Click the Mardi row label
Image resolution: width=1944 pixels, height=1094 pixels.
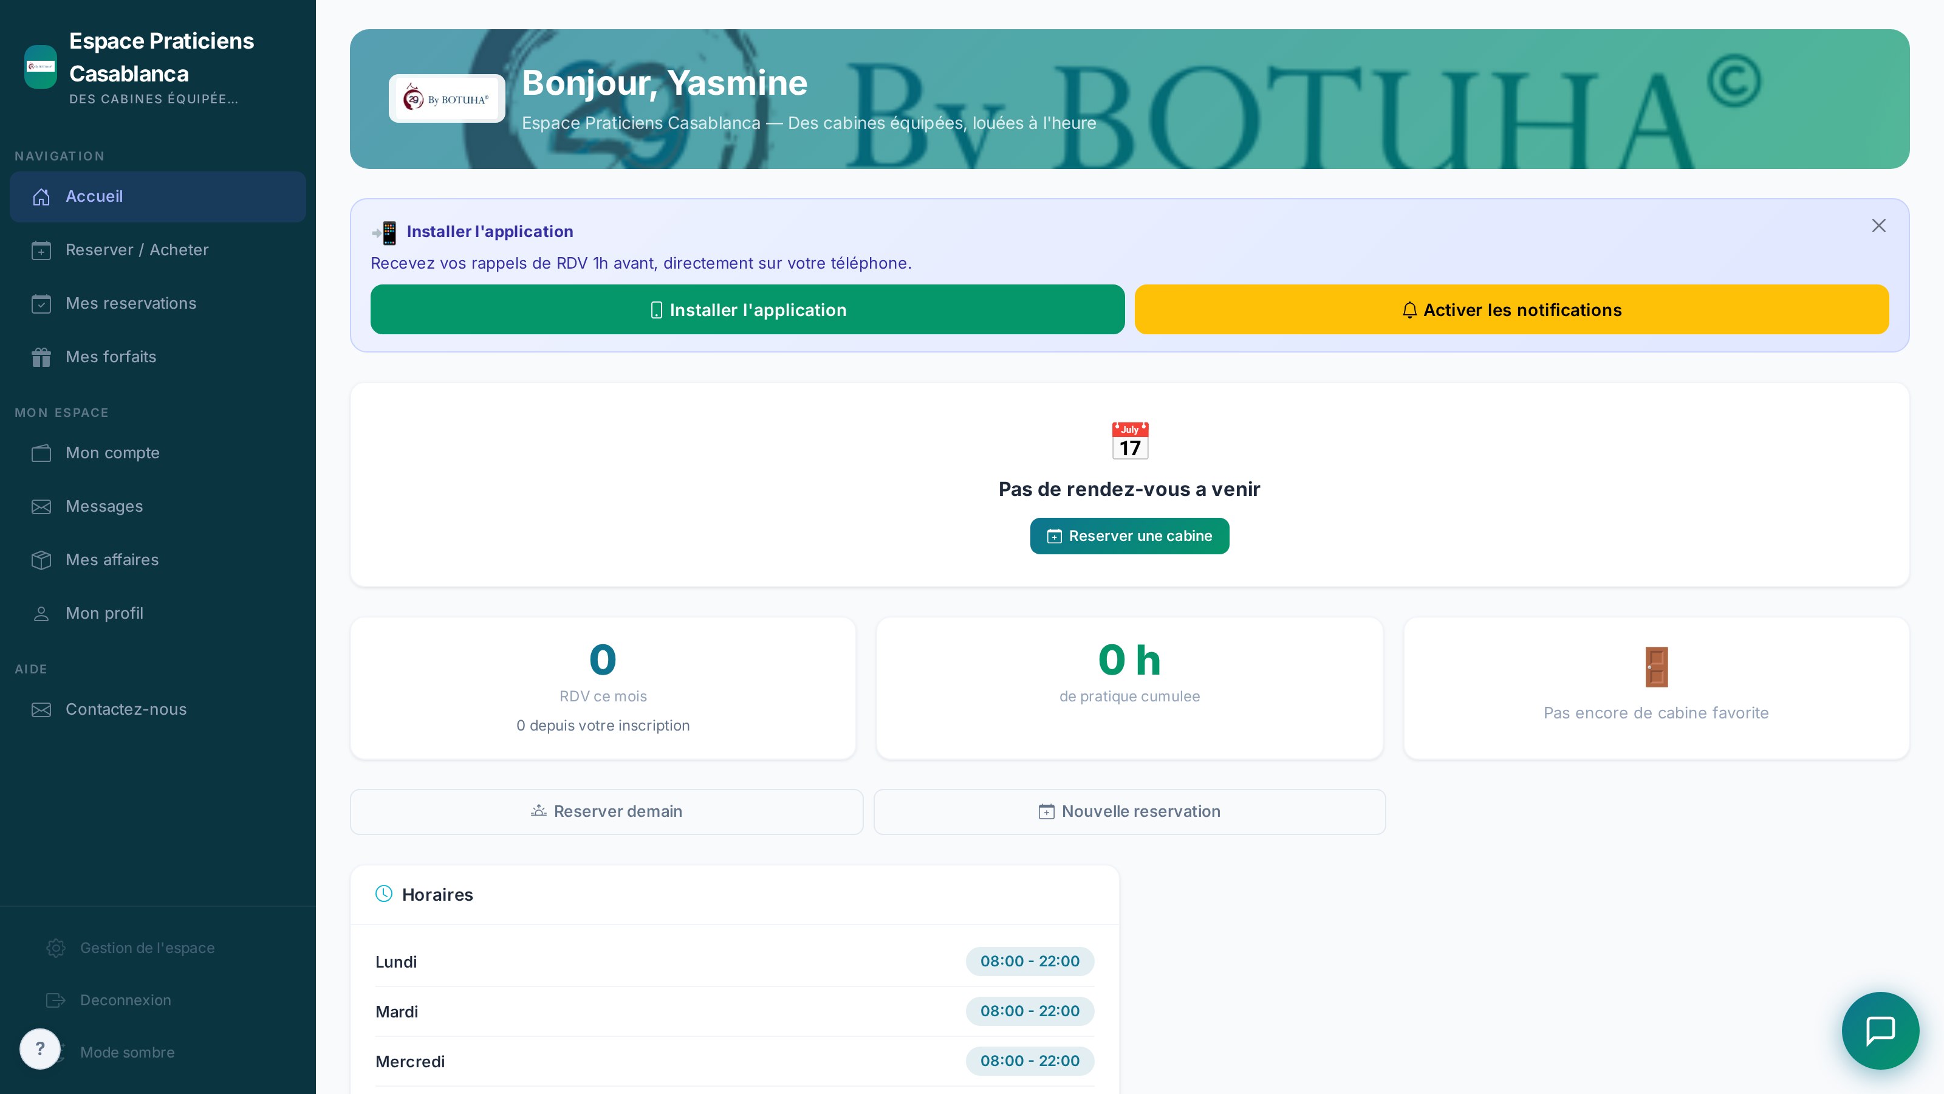(397, 1012)
